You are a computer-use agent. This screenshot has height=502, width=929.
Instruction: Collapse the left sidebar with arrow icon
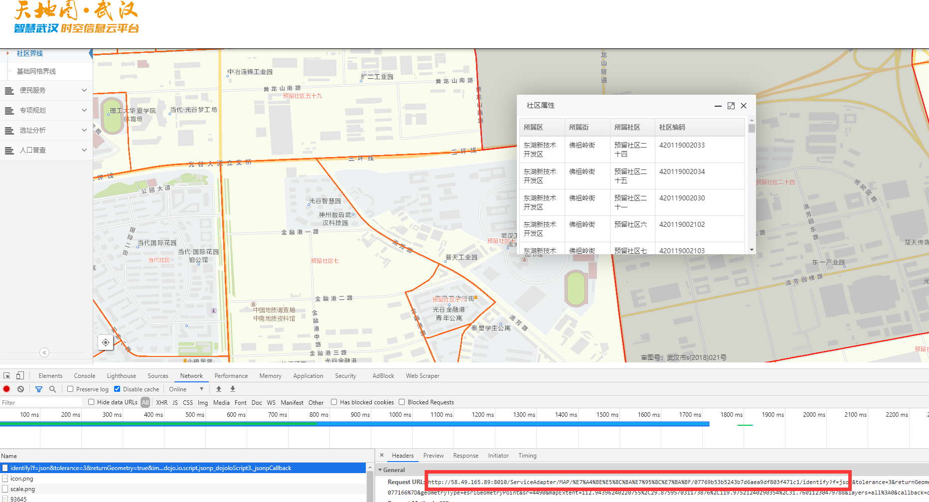coord(44,352)
